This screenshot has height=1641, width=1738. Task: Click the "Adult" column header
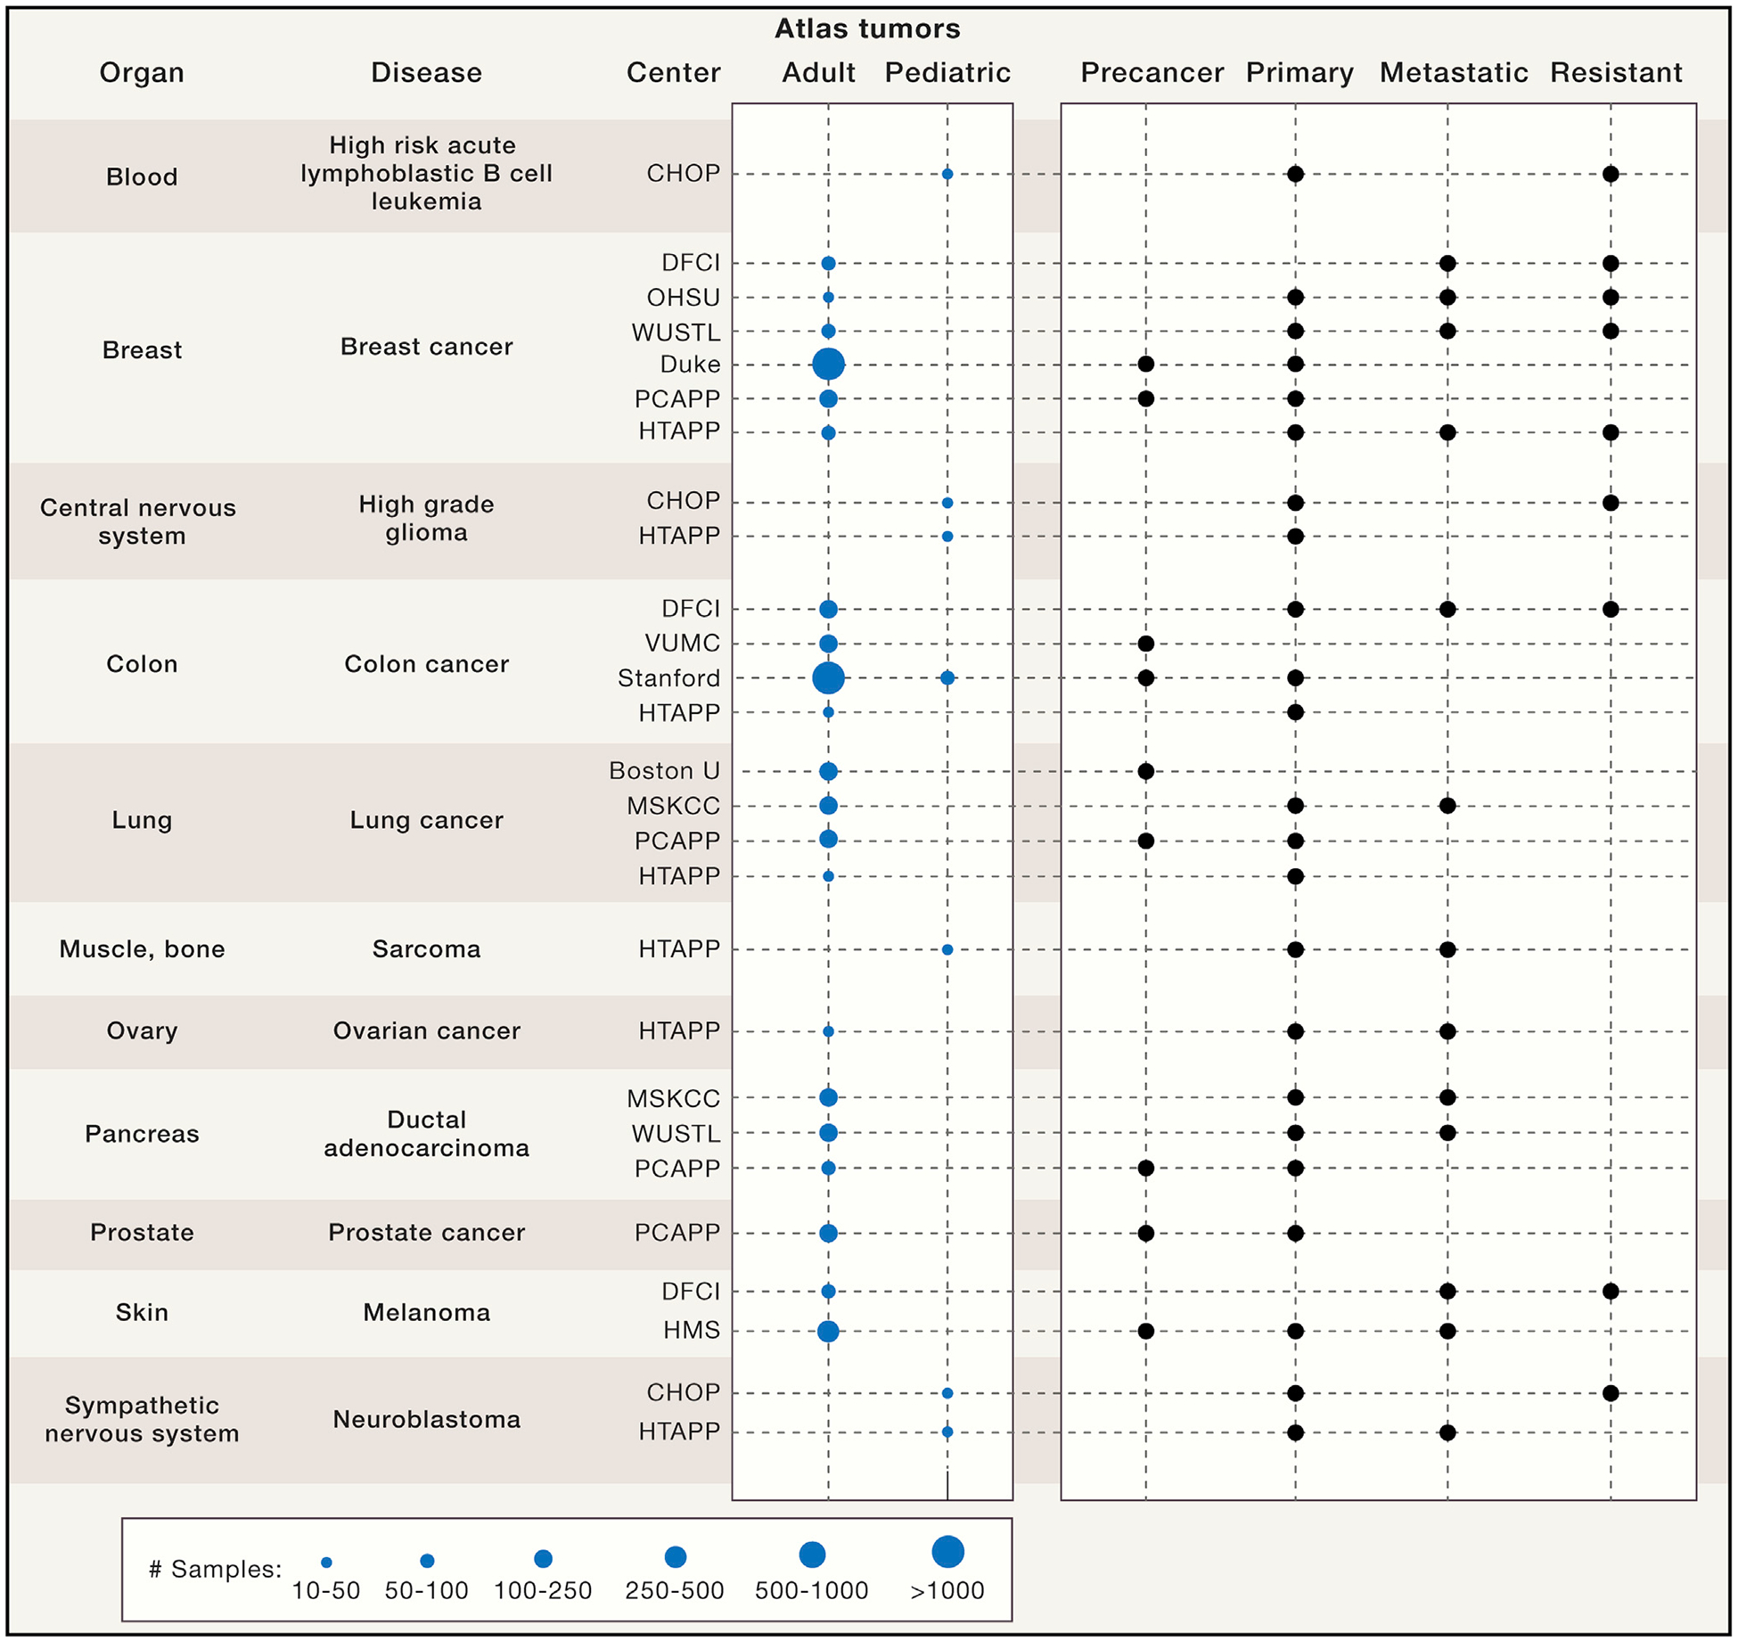click(x=818, y=72)
